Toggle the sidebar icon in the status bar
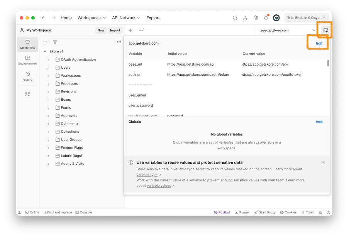349x237 pixels. point(20,212)
